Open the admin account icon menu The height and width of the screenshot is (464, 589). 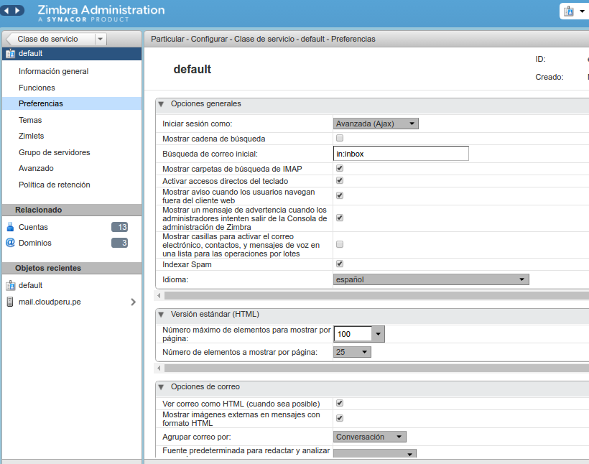[574, 11]
